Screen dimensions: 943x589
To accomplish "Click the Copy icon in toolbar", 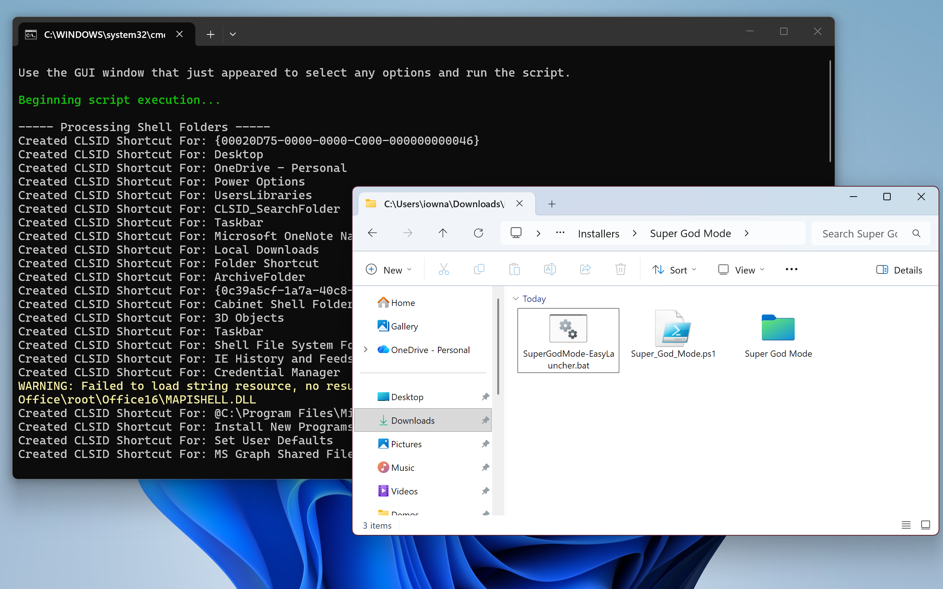I will [x=479, y=269].
